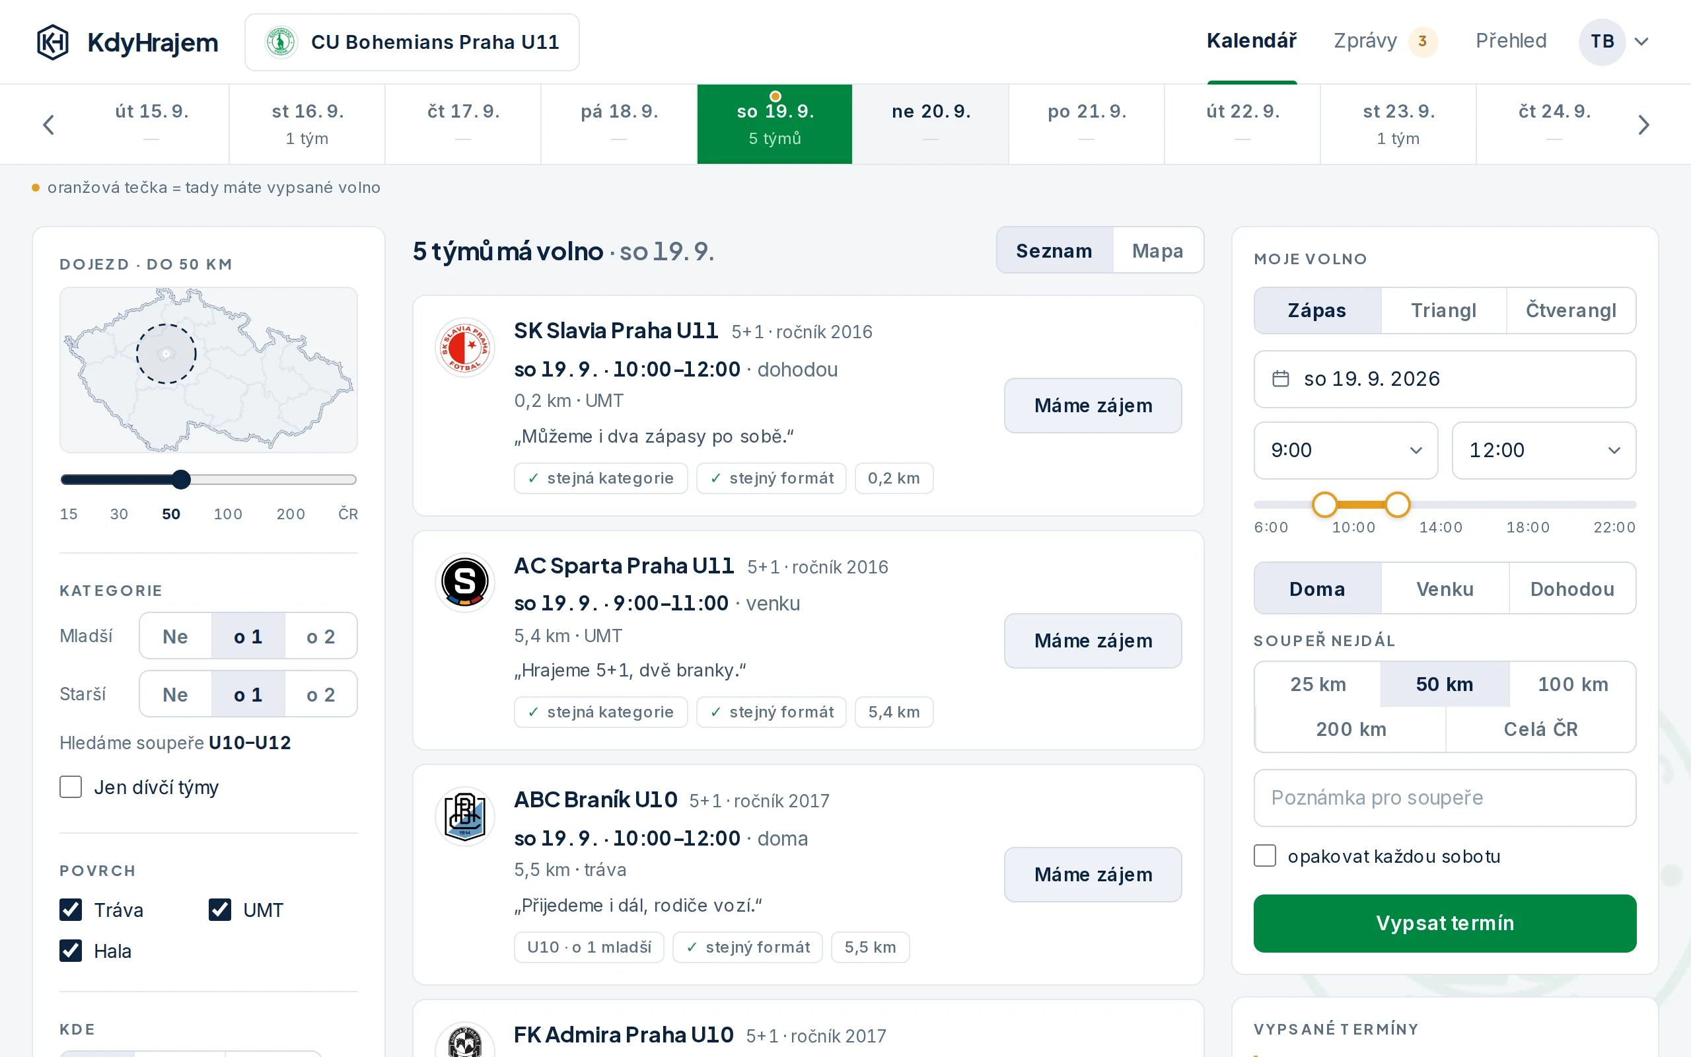Click the distance slider handle at 50
The height and width of the screenshot is (1057, 1691).
(x=182, y=479)
